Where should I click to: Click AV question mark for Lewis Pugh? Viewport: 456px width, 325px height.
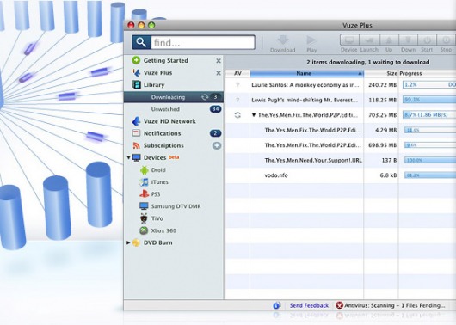(237, 100)
